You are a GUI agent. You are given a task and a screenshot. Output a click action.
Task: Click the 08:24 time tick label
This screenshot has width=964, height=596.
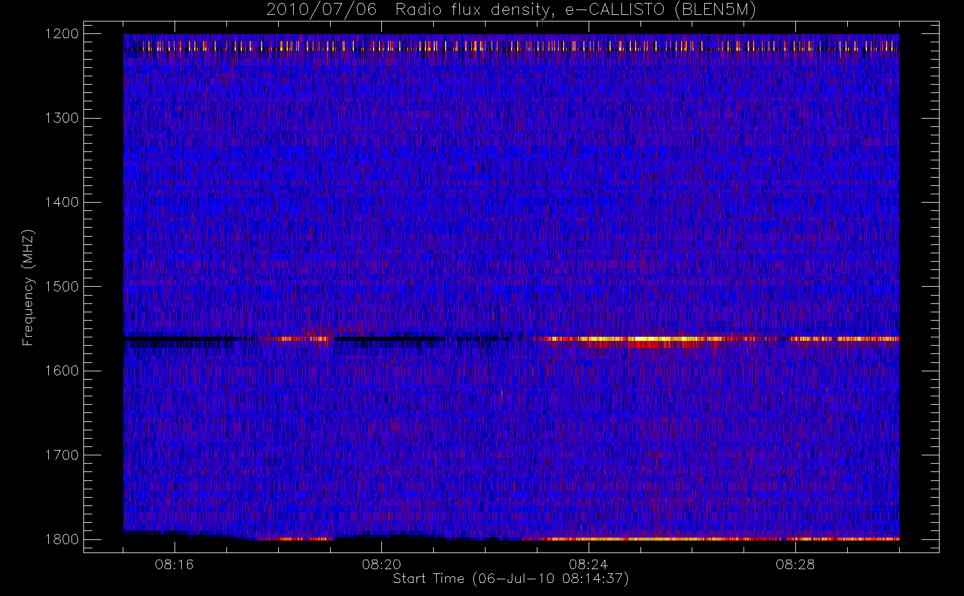[588, 564]
